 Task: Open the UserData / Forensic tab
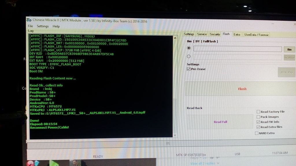[x=256, y=35]
